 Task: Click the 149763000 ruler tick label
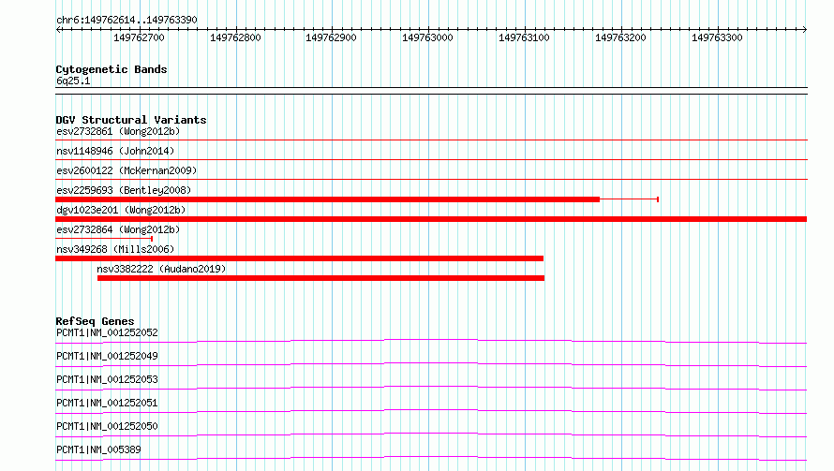[x=427, y=37]
